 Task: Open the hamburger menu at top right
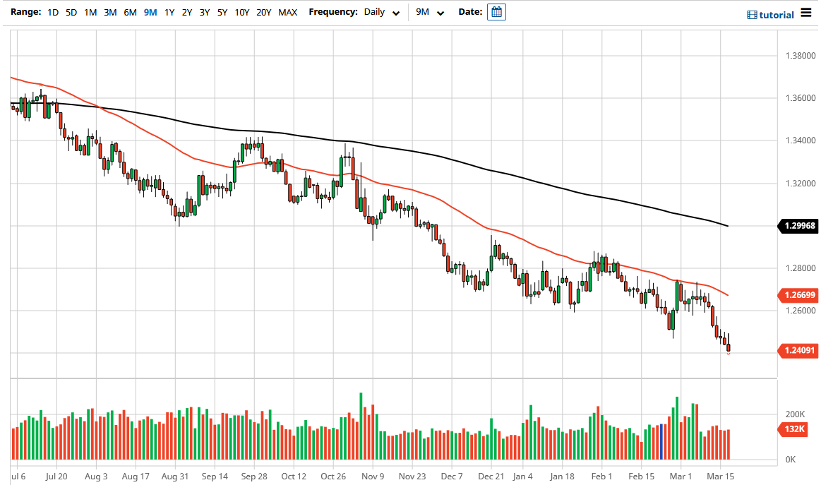(808, 13)
